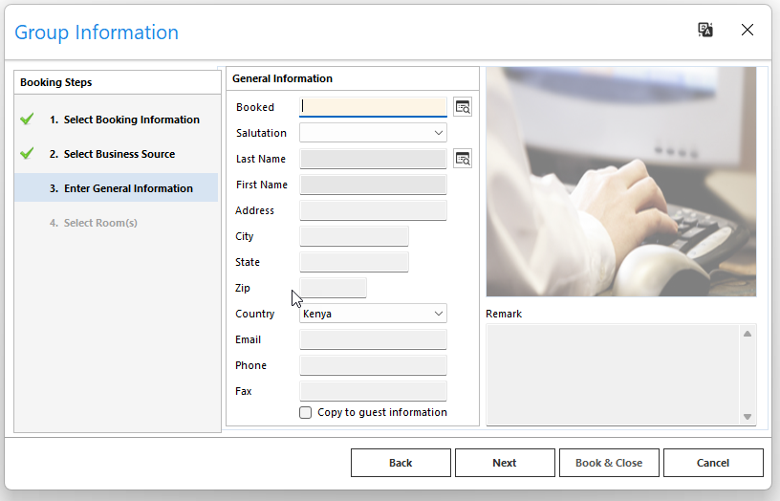Click the keyboard typing photo
Screen dimensions: 780x501
(x=621, y=182)
